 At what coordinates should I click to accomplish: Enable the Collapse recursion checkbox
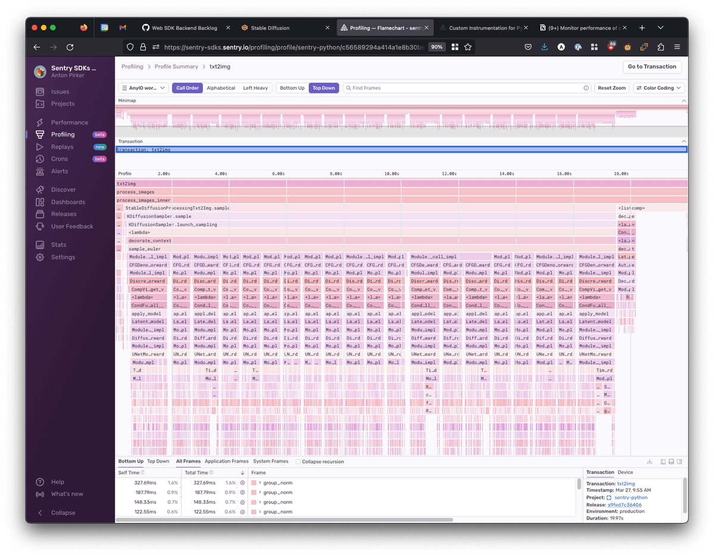pos(298,462)
